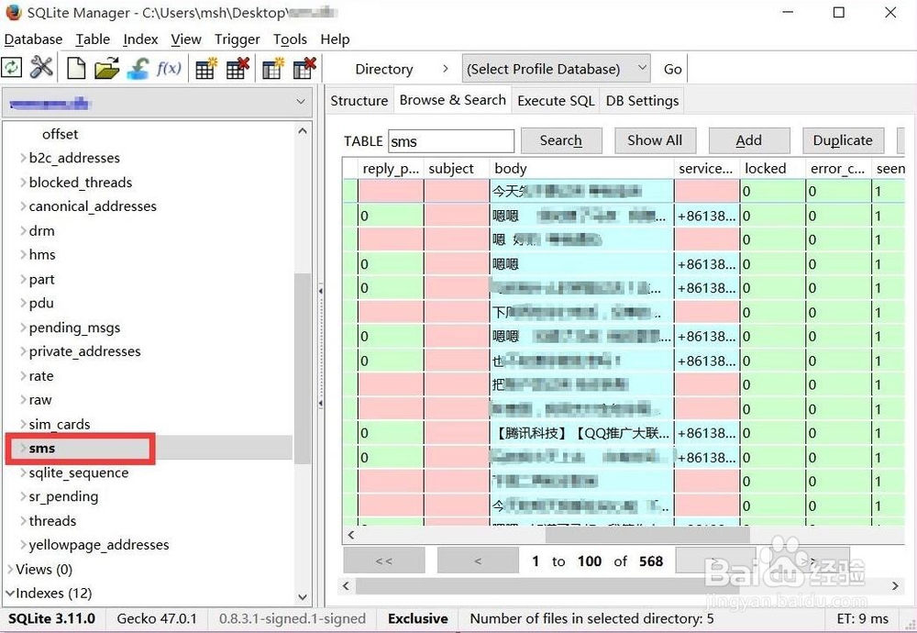The width and height of the screenshot is (917, 633).
Task: Go to previous page with < button
Action: pyautogui.click(x=478, y=561)
